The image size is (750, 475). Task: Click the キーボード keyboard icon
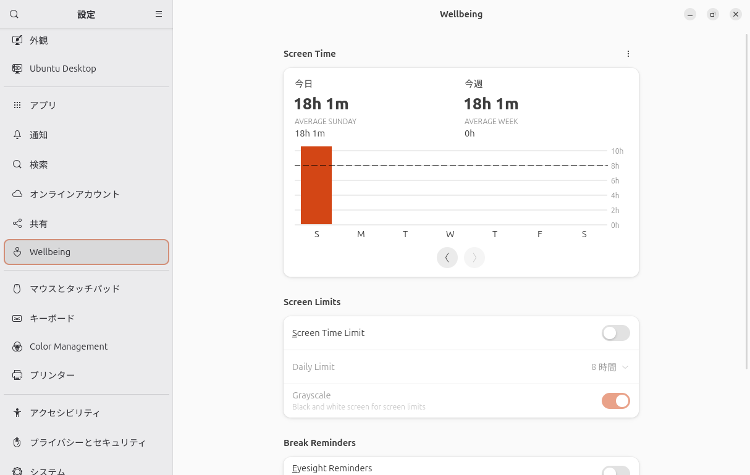(17, 318)
